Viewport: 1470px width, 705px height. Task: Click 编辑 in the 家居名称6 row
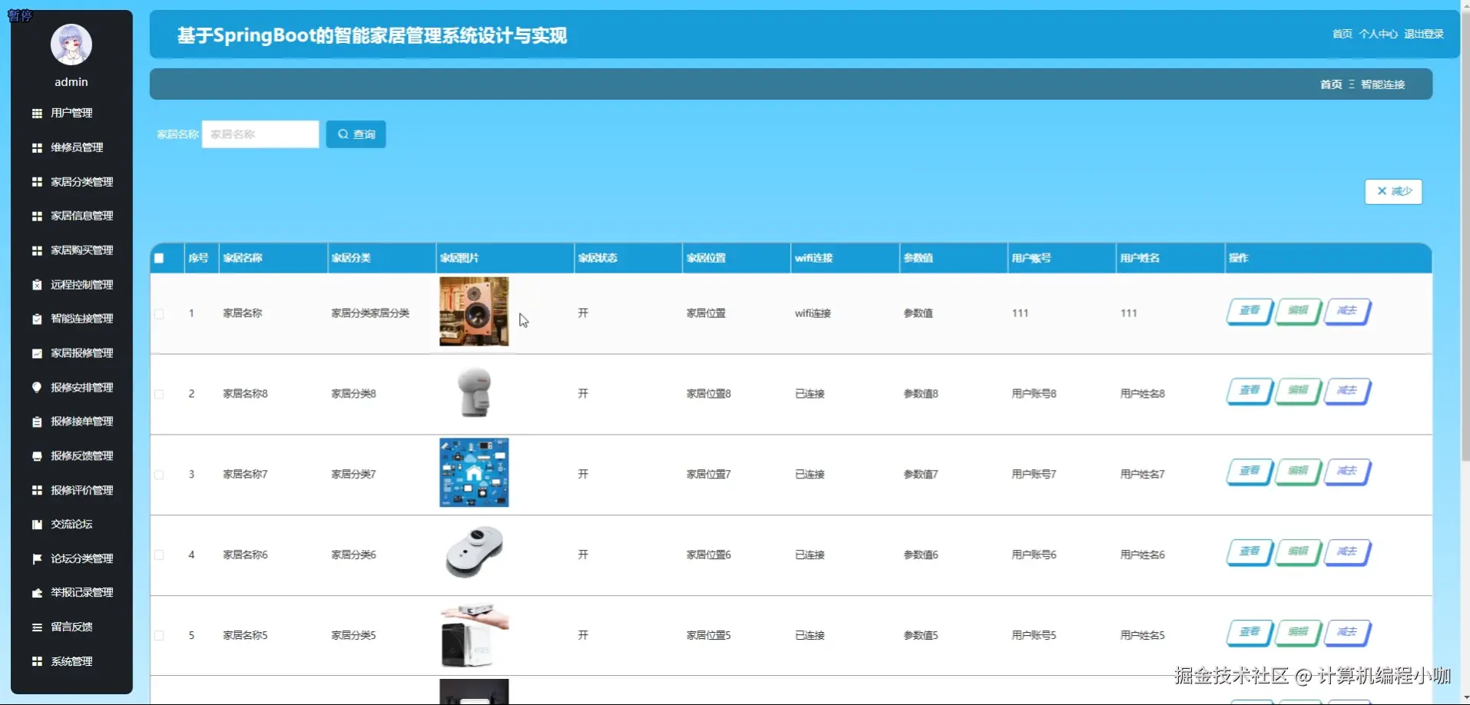tap(1298, 552)
